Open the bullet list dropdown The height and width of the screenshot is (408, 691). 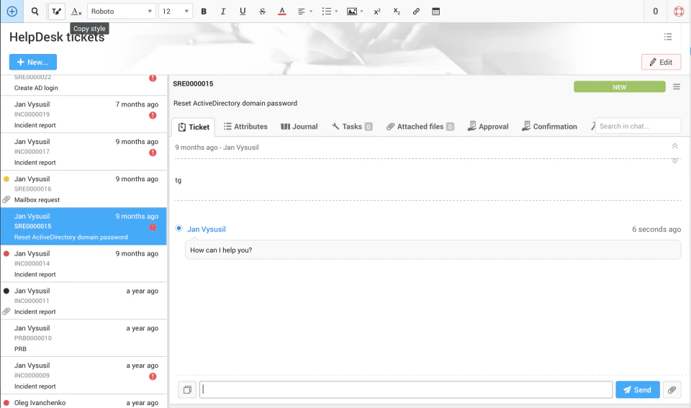coord(330,12)
